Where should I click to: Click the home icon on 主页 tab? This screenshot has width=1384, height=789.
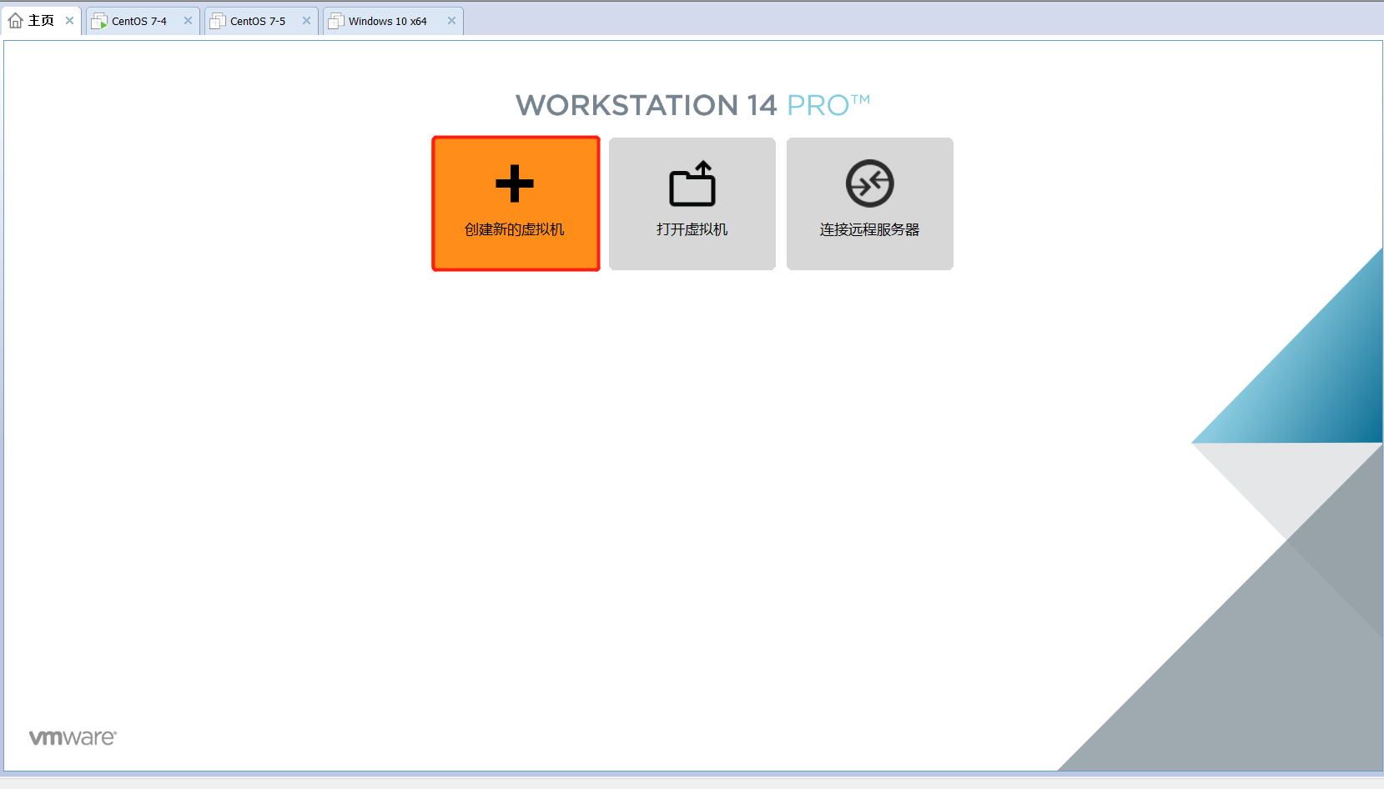click(16, 21)
